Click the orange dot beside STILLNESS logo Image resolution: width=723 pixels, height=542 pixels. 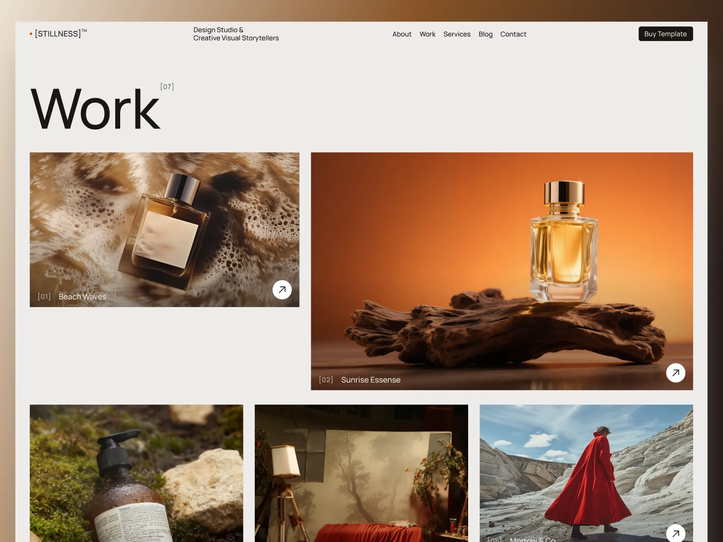pyautogui.click(x=31, y=34)
